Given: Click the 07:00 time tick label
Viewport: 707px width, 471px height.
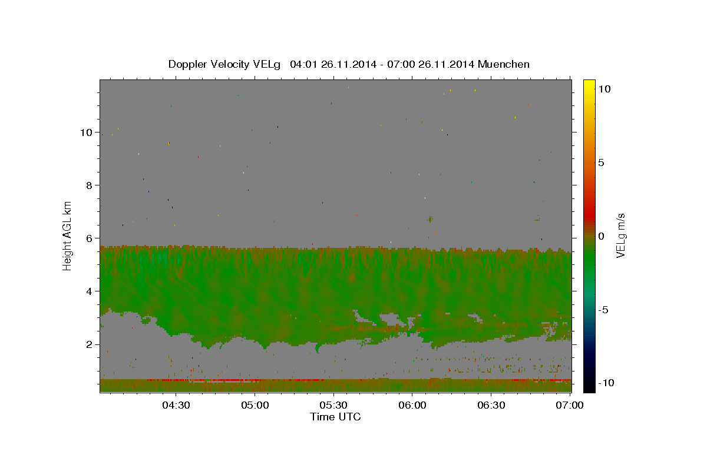Looking at the screenshot, I should tap(570, 405).
